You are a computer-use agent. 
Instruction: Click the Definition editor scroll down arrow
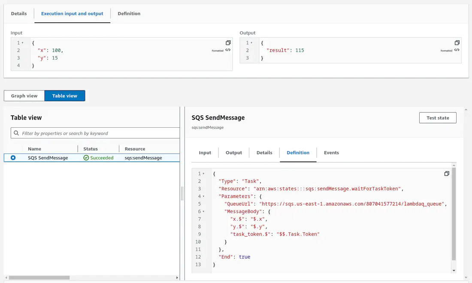[454, 271]
